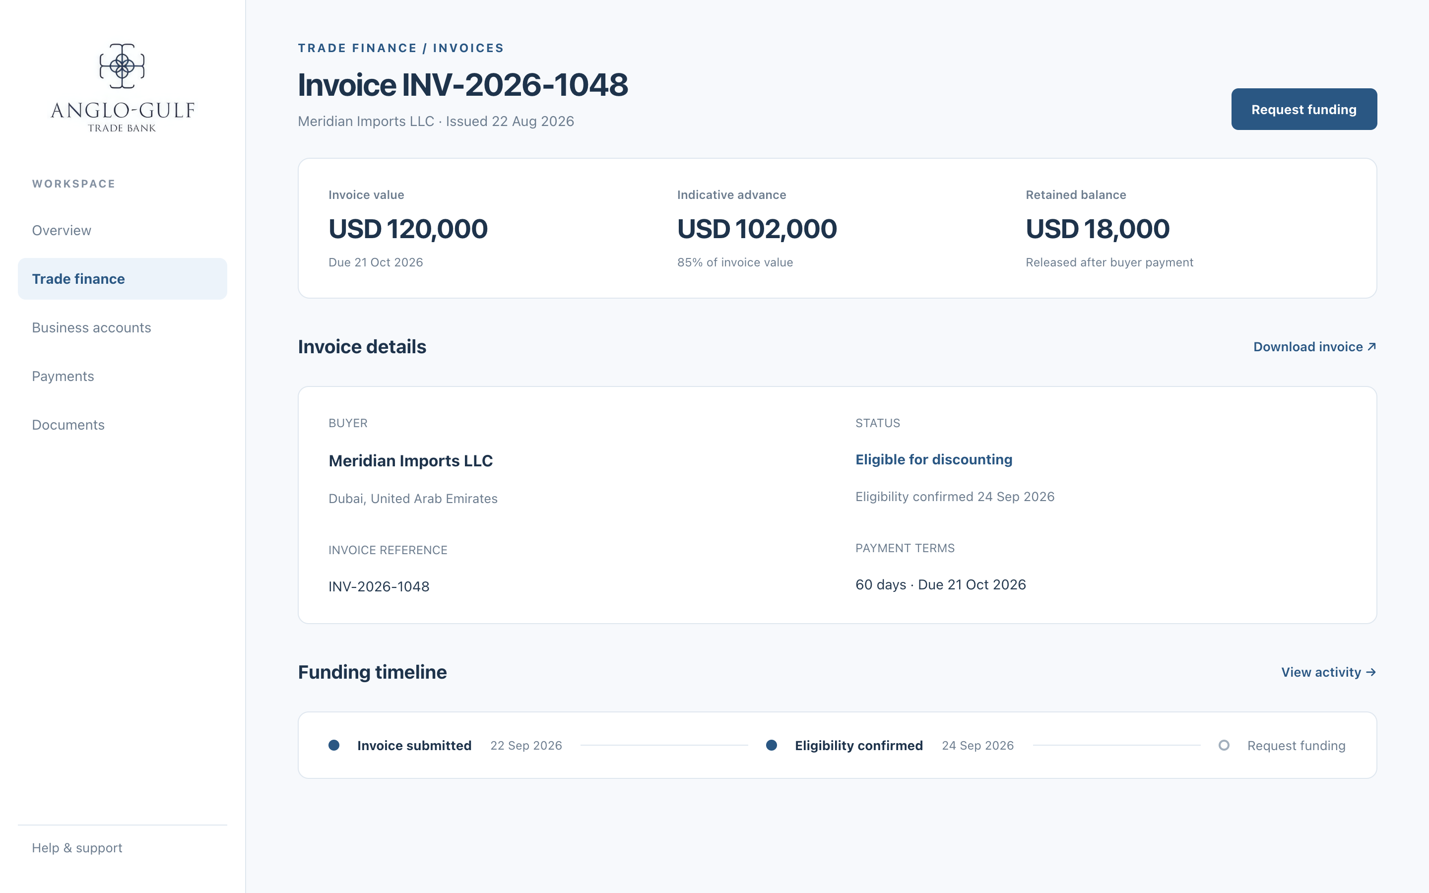Viewport: 1429px width, 893px height.
Task: Click the Eligibility confirmed step label
Action: pyautogui.click(x=858, y=745)
